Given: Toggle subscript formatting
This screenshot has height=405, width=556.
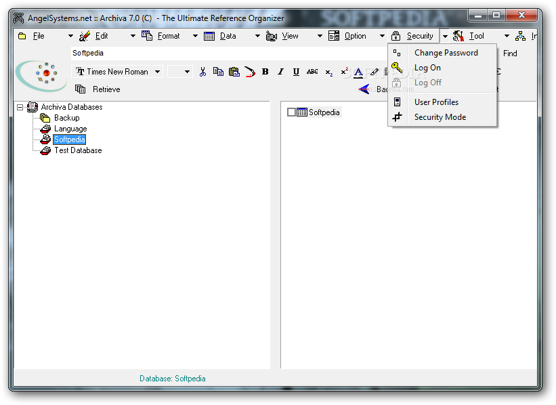Looking at the screenshot, I should pyautogui.click(x=329, y=72).
